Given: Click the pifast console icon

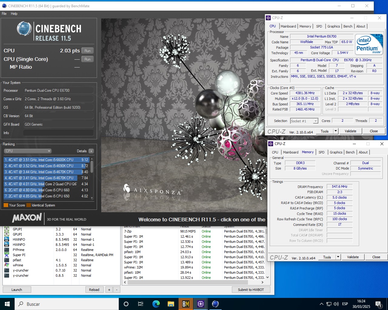Looking at the screenshot, I should tap(6, 260).
